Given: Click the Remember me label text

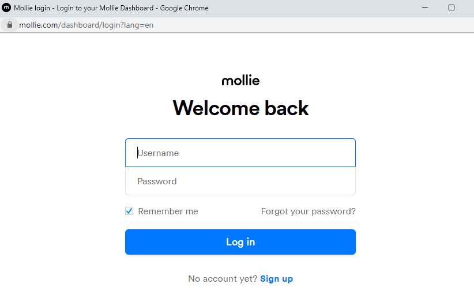Looking at the screenshot, I should (x=168, y=211).
